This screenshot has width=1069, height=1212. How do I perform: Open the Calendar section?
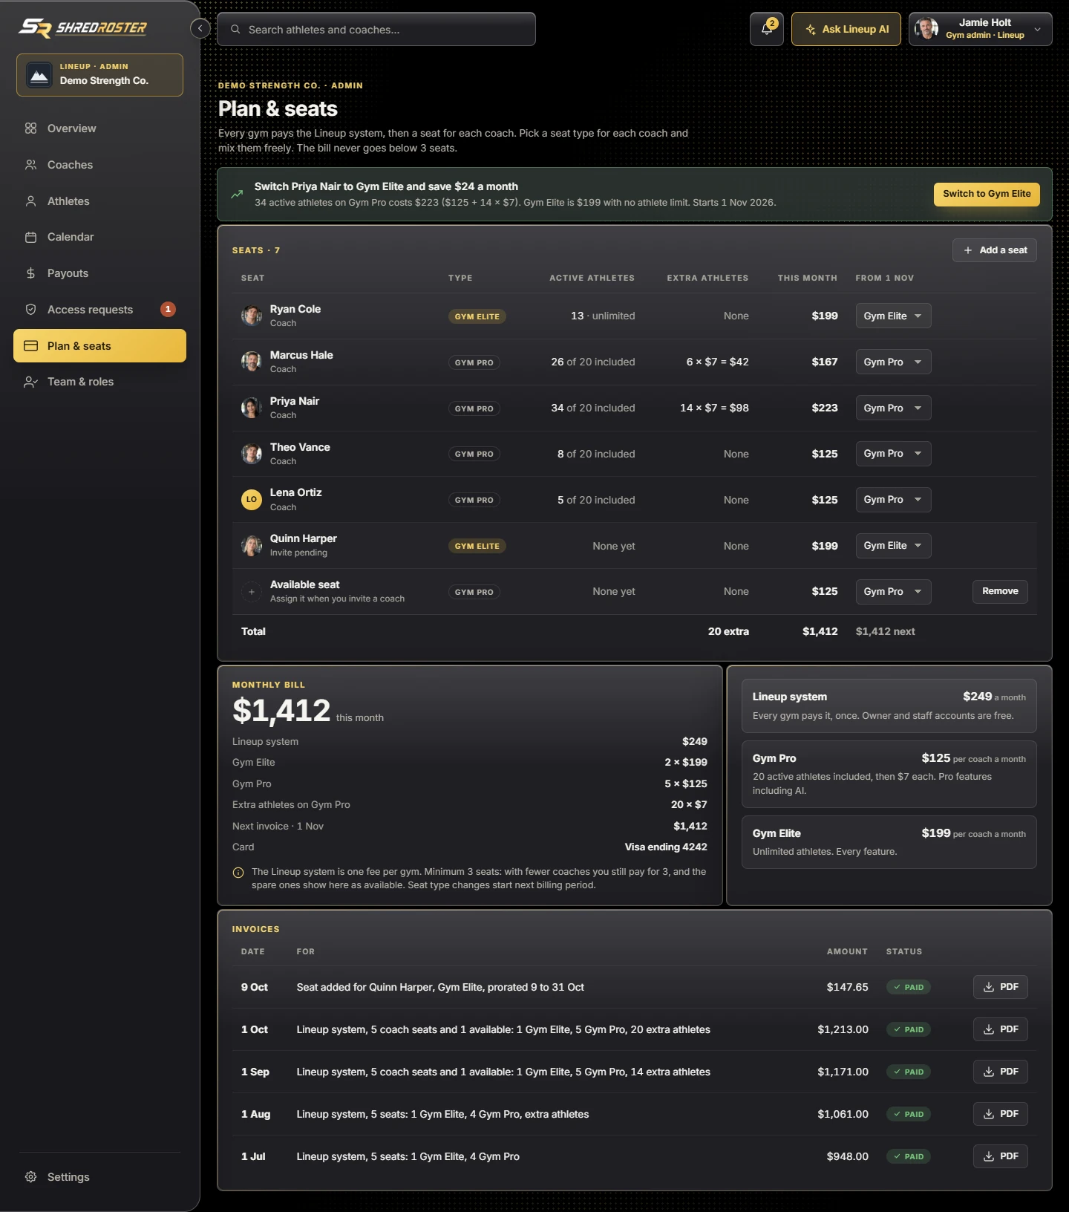pyautogui.click(x=99, y=237)
